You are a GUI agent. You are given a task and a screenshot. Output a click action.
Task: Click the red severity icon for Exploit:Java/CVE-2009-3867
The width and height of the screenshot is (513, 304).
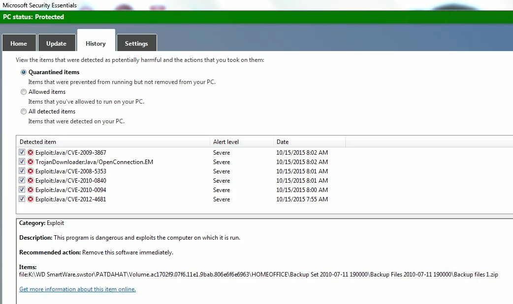31,152
